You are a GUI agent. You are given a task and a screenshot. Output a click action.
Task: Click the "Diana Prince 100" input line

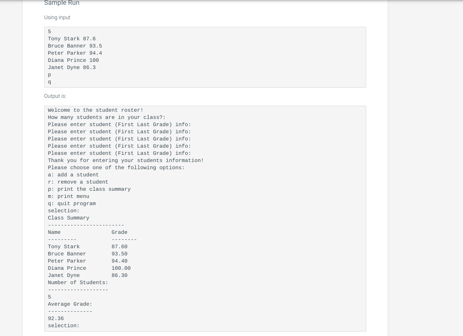pyautogui.click(x=73, y=60)
